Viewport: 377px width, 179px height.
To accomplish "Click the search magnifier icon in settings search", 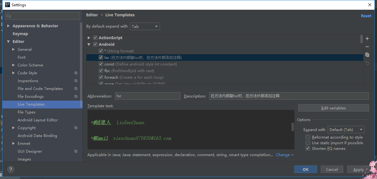I will [9, 16].
